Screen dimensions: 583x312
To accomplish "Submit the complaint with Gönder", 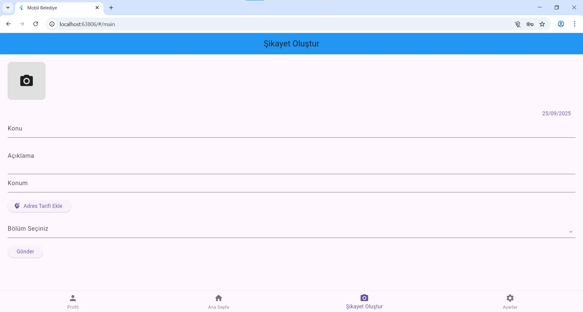I will tap(25, 252).
